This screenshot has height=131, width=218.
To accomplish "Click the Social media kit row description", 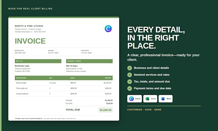I will click(22, 94).
